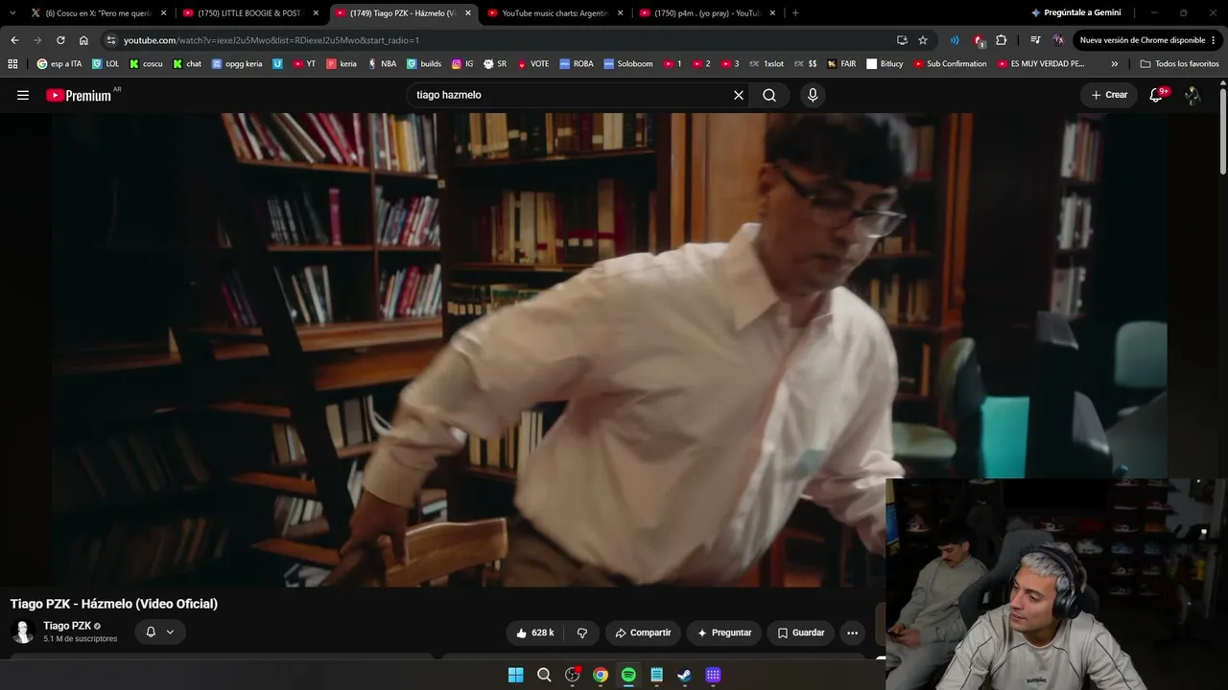The height and width of the screenshot is (690, 1228).
Task: Open a new browser tab
Action: point(795,13)
